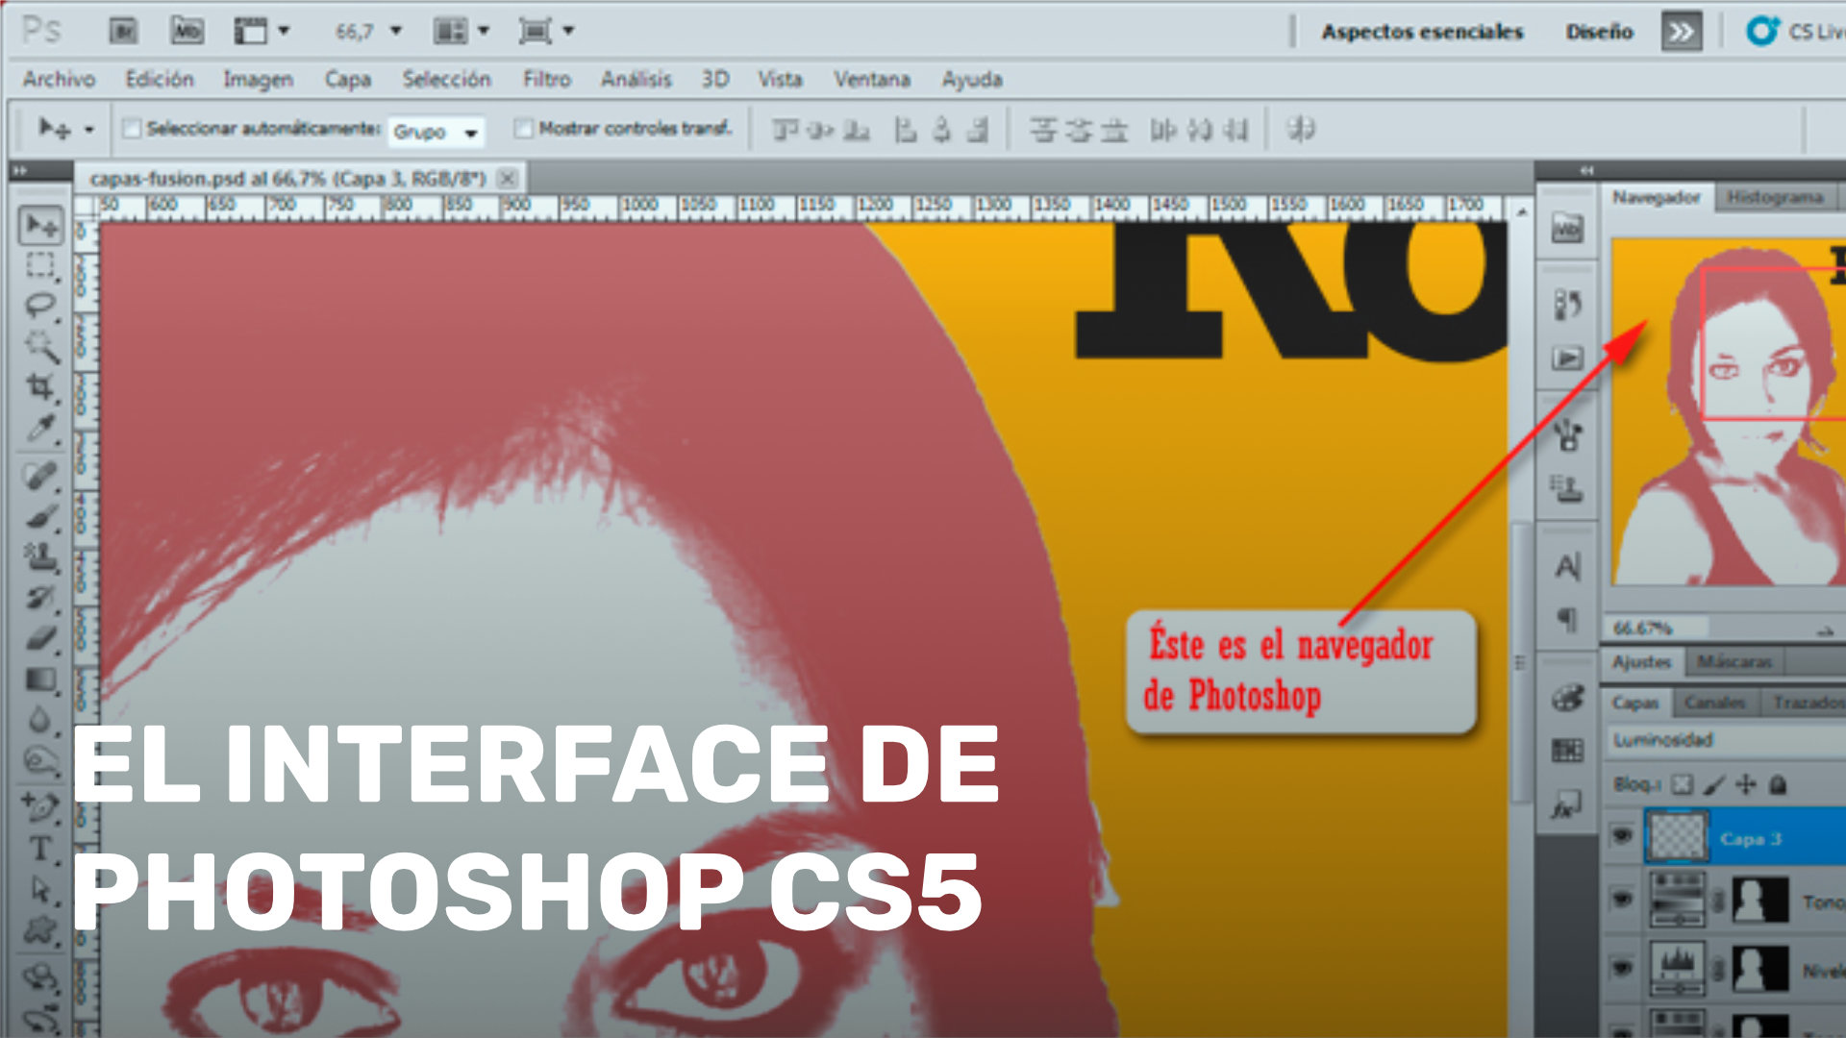This screenshot has height=1038, width=1846.
Task: Select the Rectangular Marquee tool
Action: [x=40, y=265]
